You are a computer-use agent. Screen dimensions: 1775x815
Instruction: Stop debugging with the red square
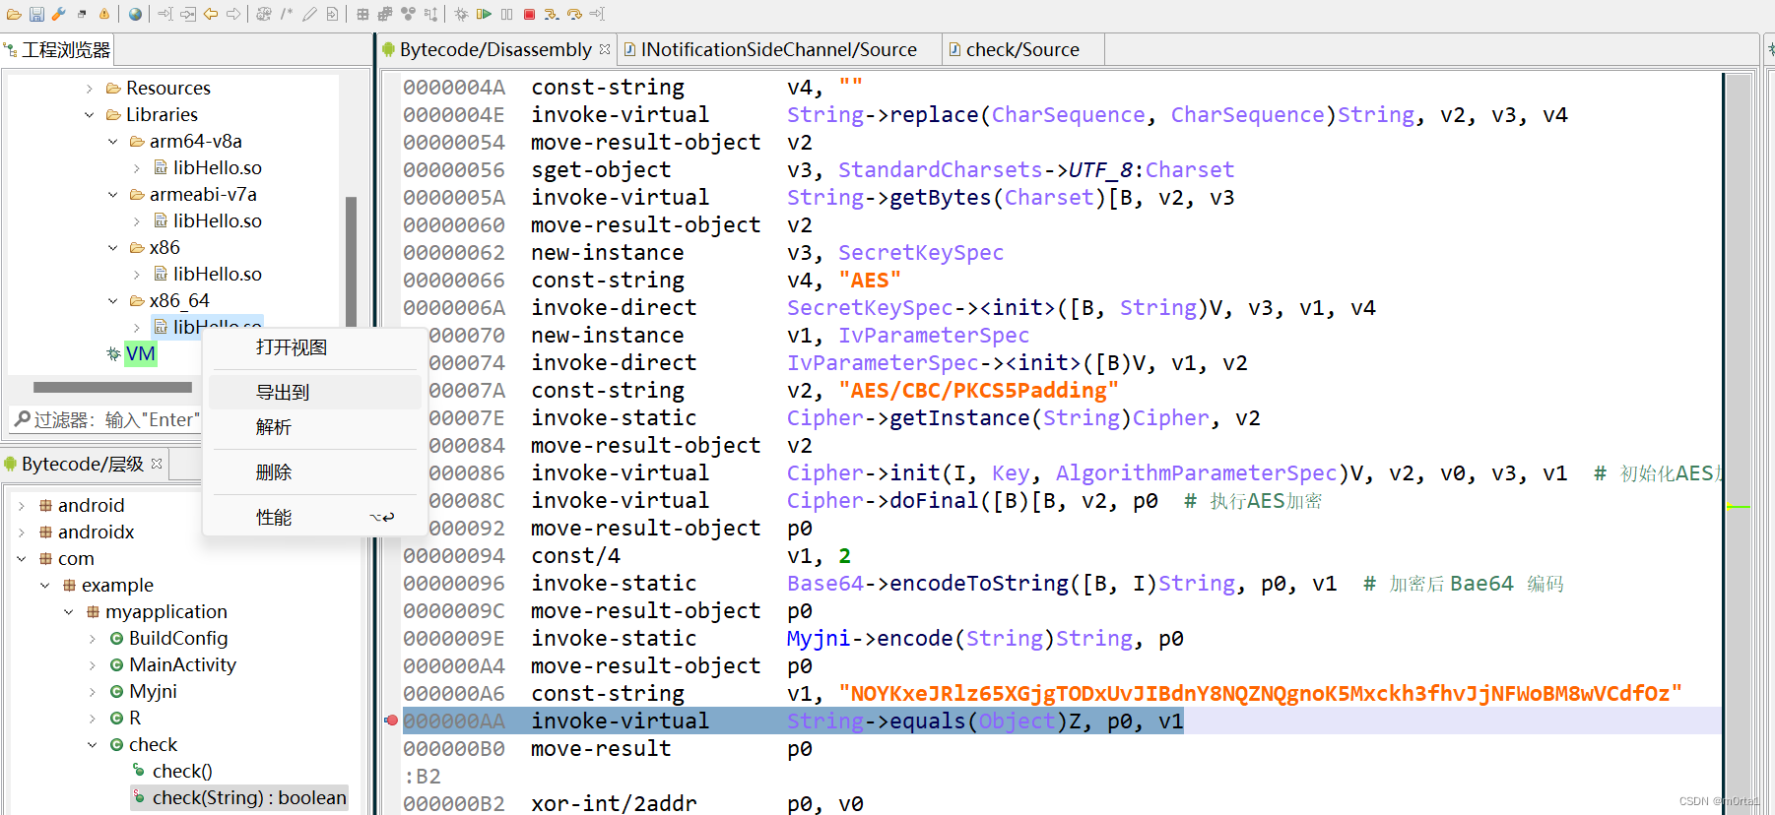[x=529, y=14]
